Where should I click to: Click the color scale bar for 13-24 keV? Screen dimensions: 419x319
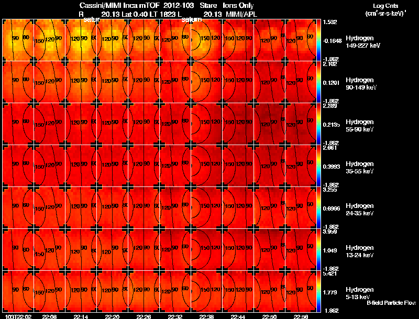pos(318,250)
